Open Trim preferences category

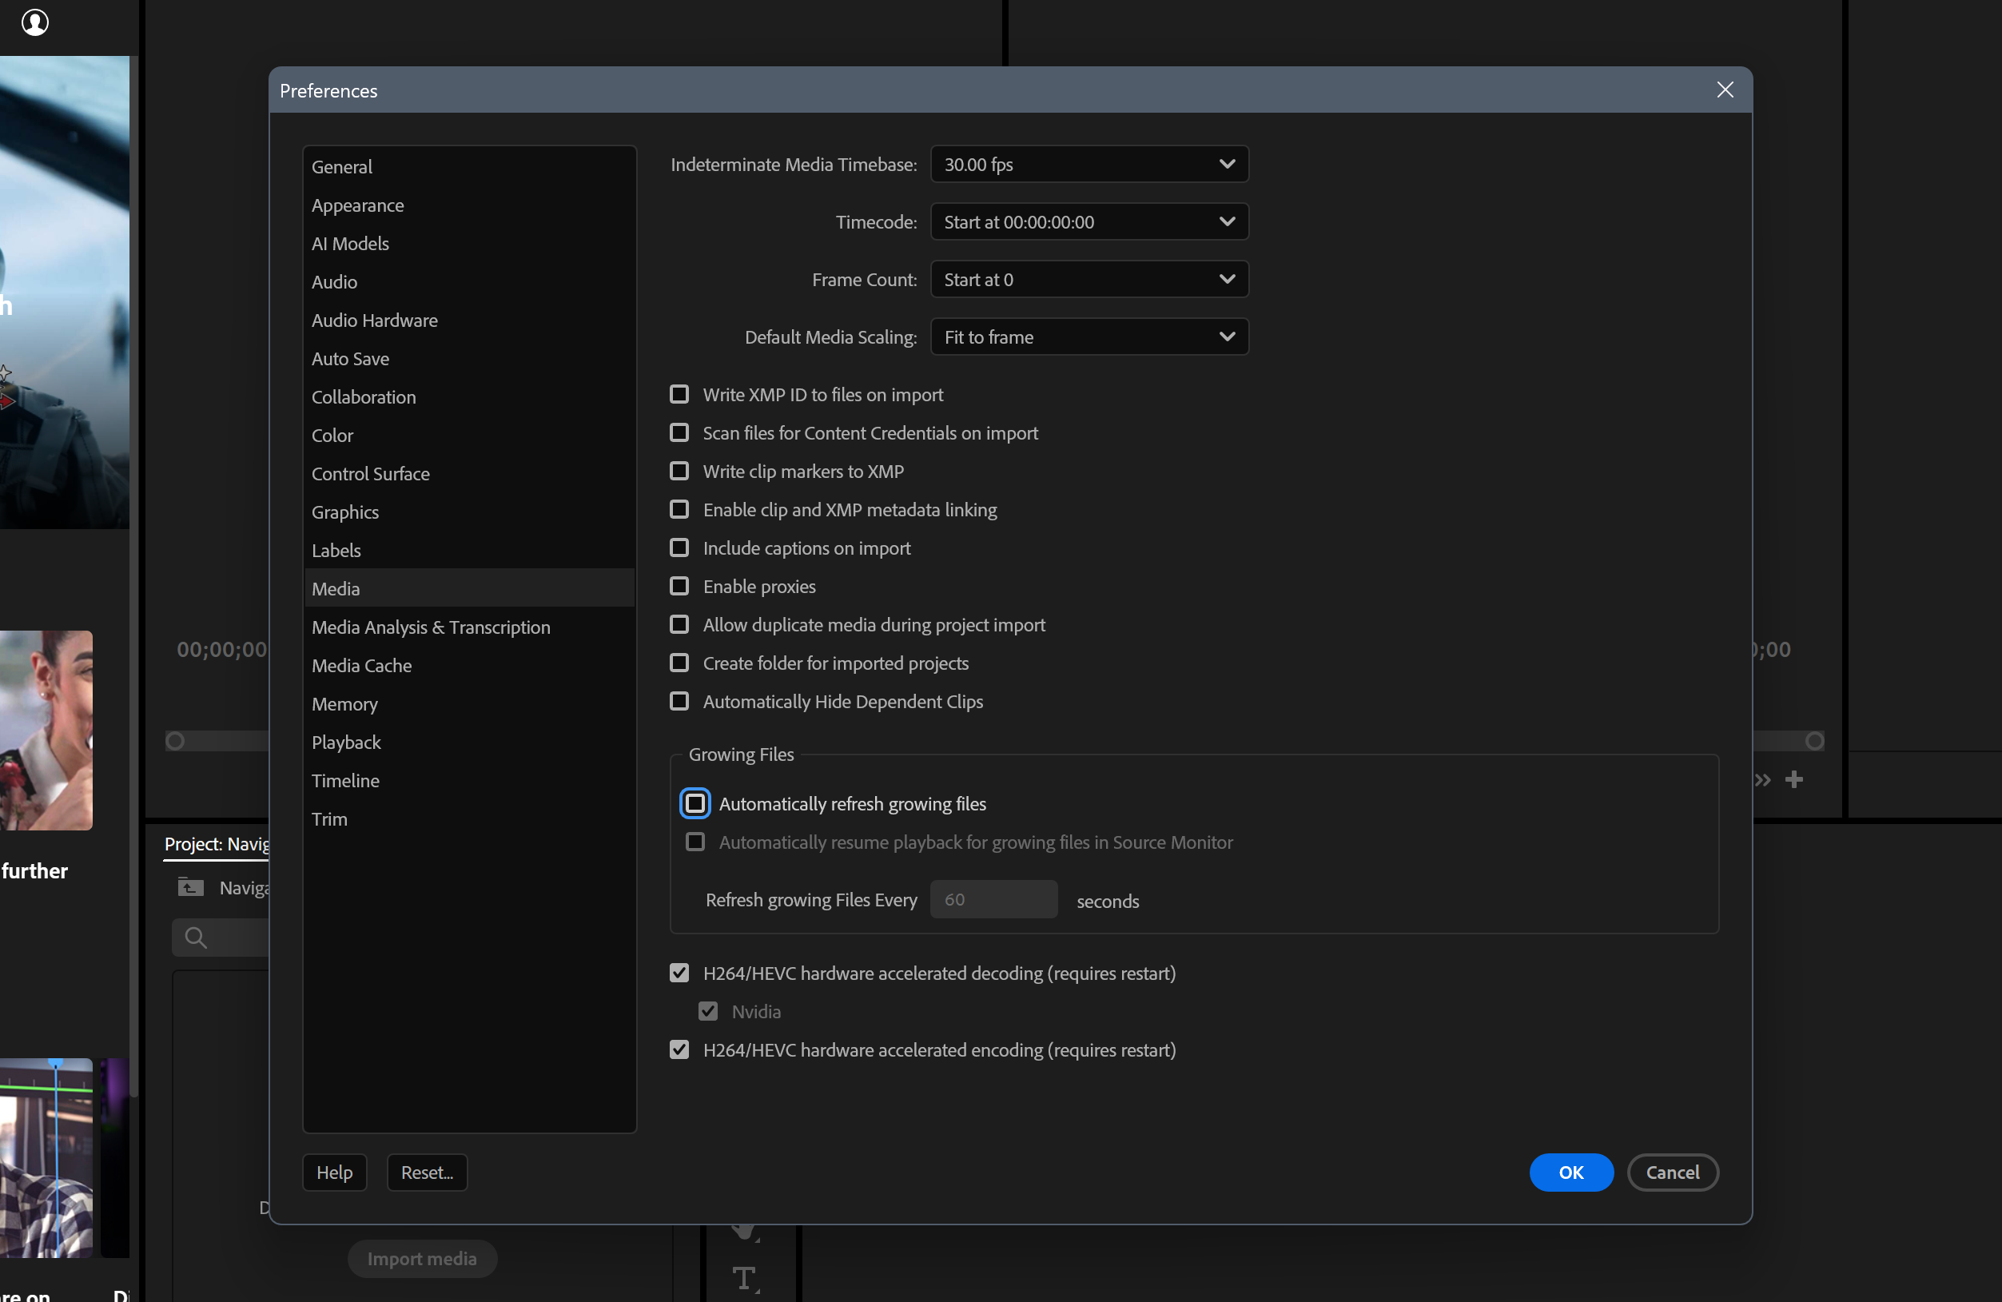469,819
